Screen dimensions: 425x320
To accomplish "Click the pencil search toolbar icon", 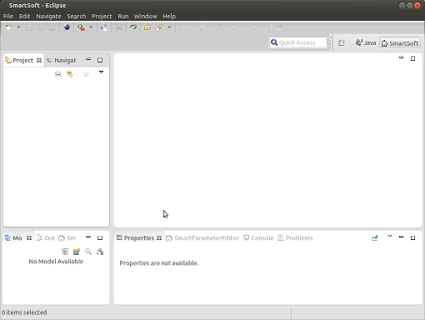I will coord(160,27).
